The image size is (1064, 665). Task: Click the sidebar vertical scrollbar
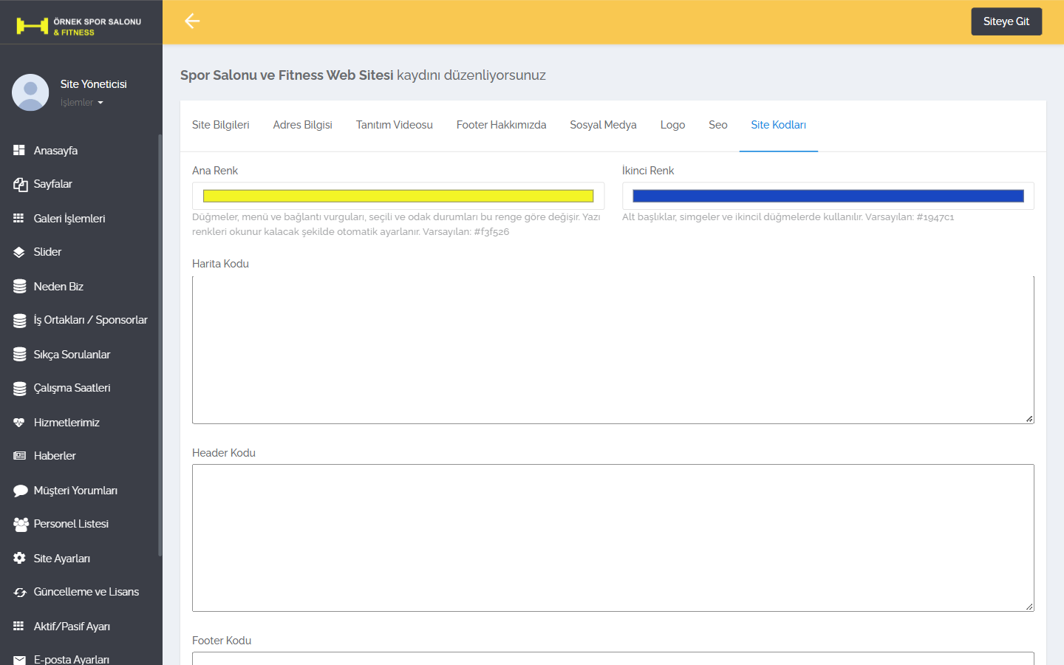160,345
